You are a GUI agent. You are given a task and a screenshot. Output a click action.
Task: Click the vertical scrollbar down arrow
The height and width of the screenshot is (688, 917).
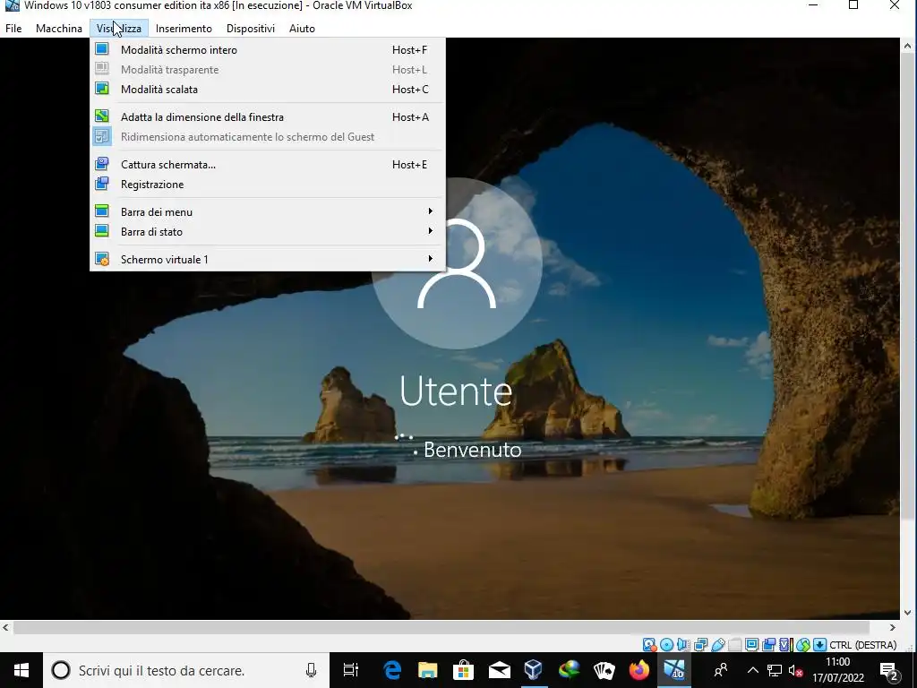[x=908, y=613]
